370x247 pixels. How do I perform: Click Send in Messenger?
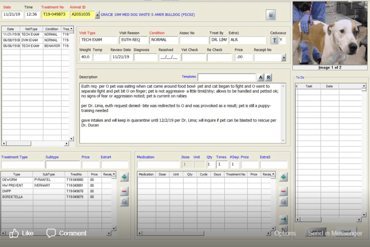tap(335, 233)
